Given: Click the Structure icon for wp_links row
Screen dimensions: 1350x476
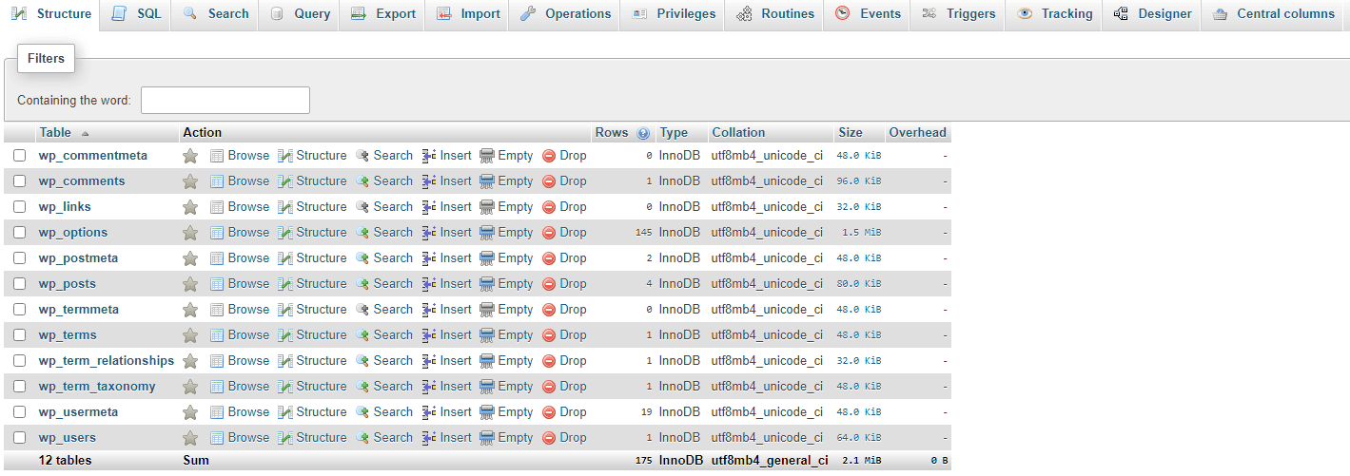Looking at the screenshot, I should pos(285,207).
